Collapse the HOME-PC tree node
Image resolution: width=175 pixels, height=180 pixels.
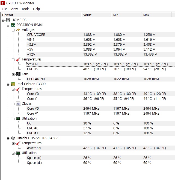click(x=3, y=20)
